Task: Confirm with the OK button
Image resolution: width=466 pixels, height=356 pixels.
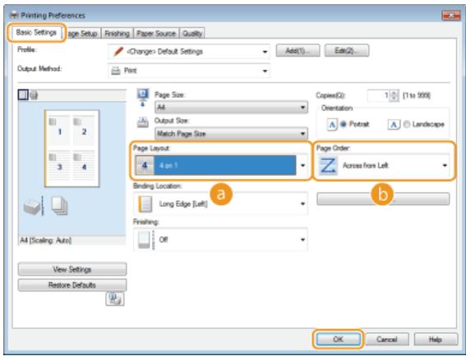Action: pyautogui.click(x=338, y=339)
